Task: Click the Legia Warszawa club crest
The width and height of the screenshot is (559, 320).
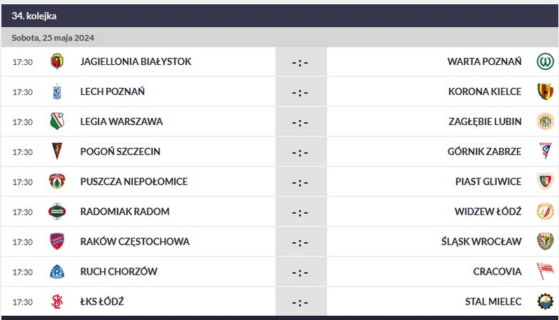Action: pyautogui.click(x=57, y=122)
